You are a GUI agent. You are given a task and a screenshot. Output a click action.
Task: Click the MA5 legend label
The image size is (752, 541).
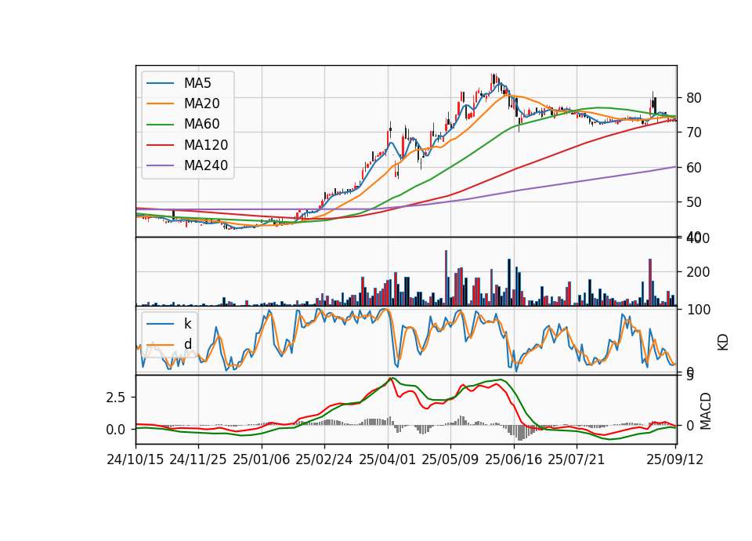coord(197,83)
